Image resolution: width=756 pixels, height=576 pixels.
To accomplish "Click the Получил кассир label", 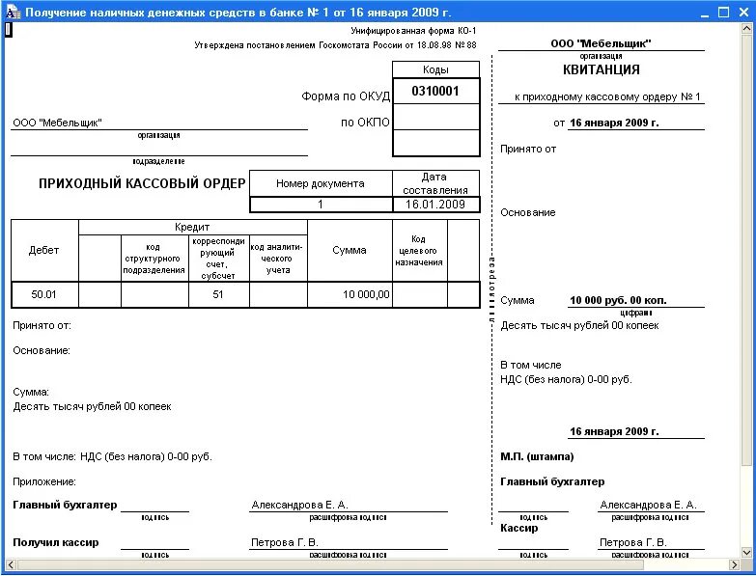I will click(x=56, y=542).
